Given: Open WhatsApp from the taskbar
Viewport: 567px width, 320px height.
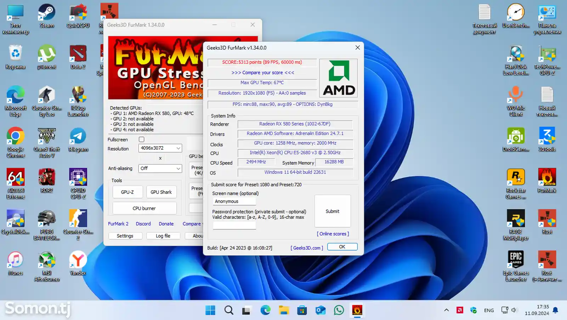Looking at the screenshot, I should (x=339, y=310).
